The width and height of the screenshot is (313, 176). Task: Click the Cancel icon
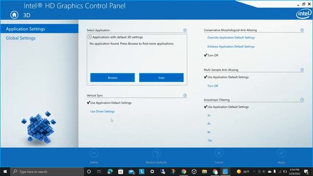219,154
